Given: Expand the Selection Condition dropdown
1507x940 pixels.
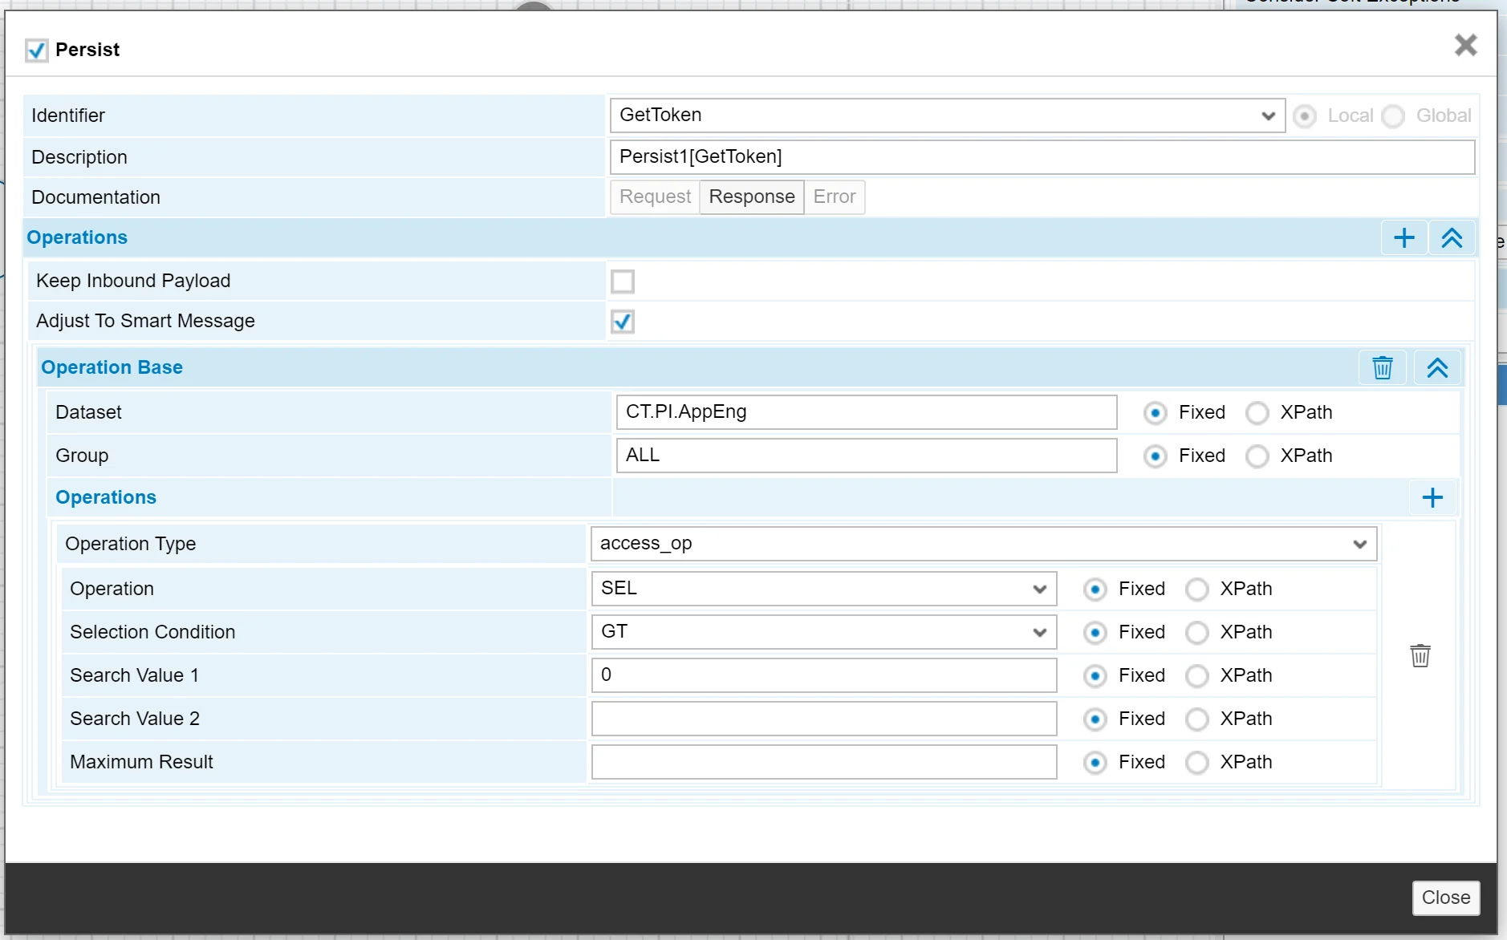Looking at the screenshot, I should (x=823, y=632).
